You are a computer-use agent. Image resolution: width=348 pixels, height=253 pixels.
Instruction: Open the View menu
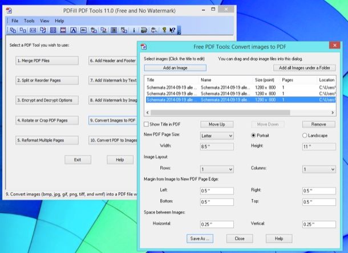coord(44,21)
